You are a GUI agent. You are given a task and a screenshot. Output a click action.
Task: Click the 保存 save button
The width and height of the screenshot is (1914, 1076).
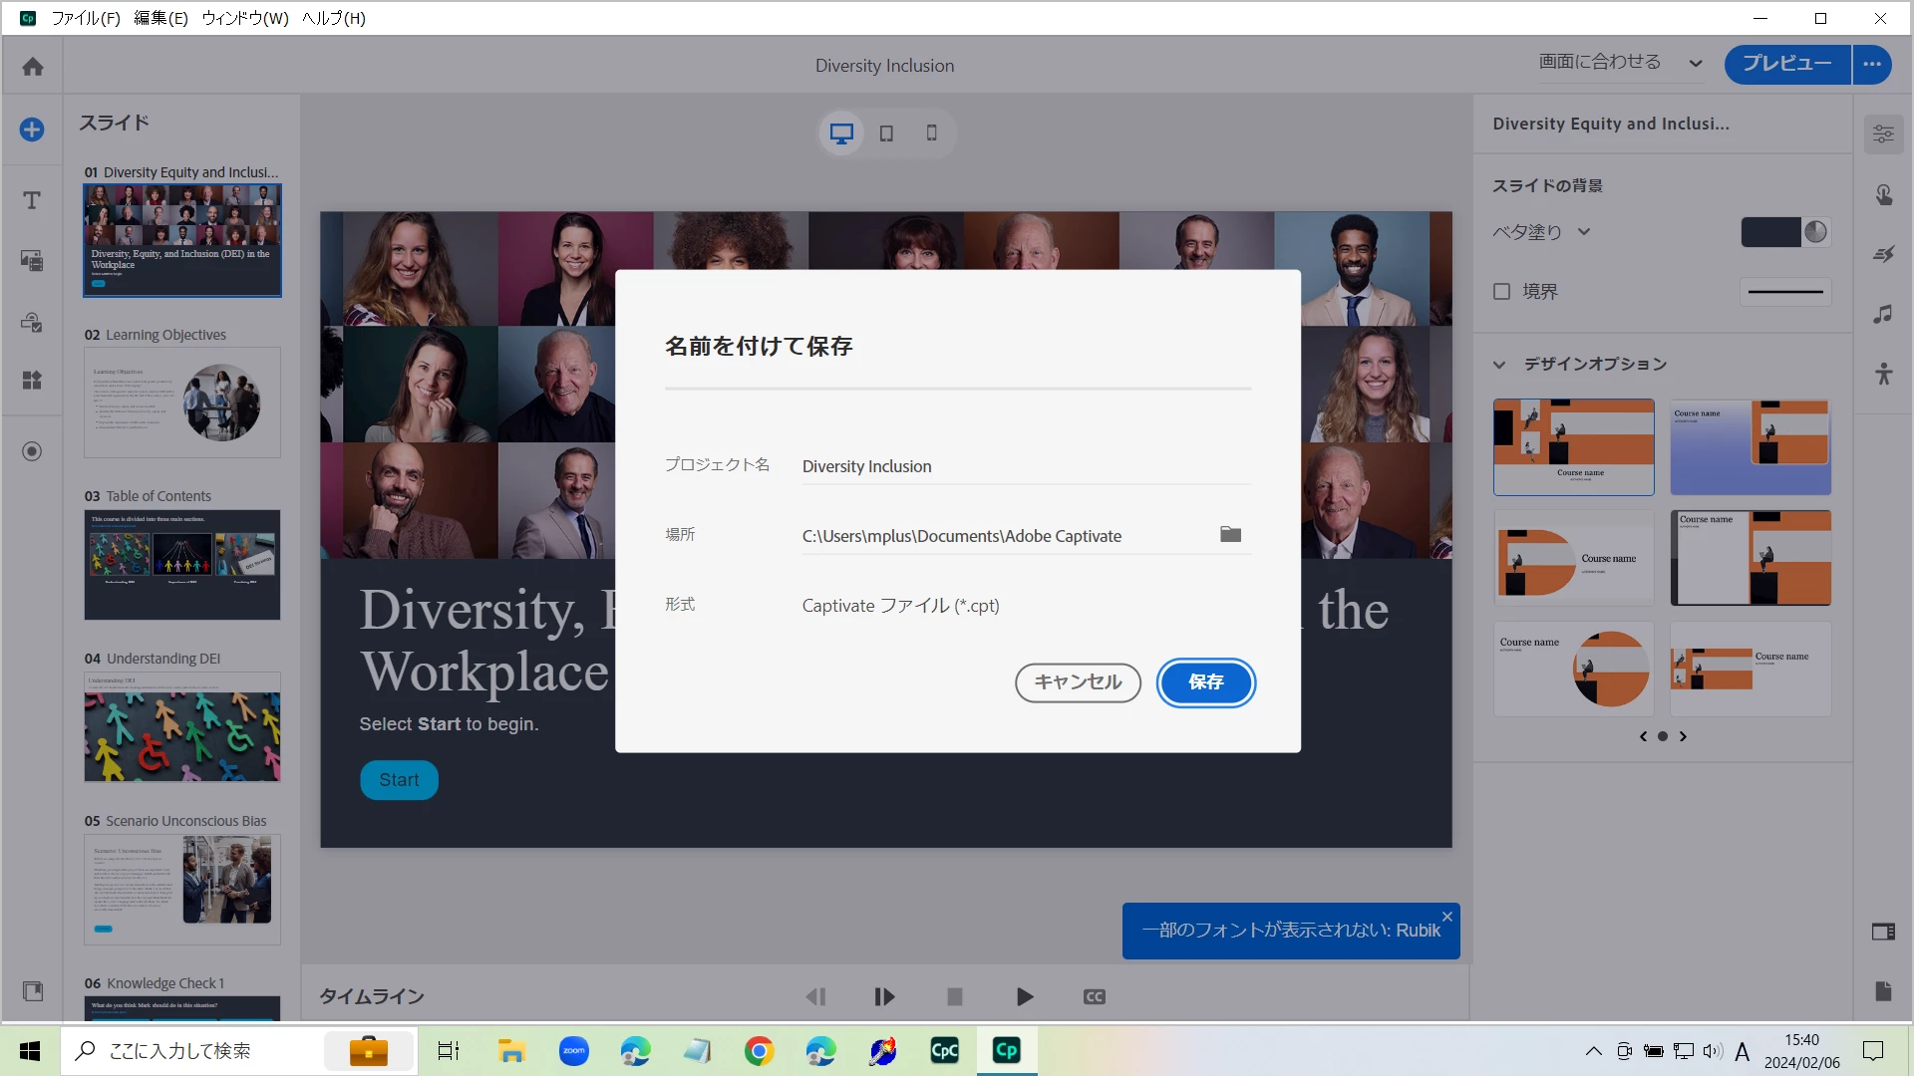coord(1205,682)
